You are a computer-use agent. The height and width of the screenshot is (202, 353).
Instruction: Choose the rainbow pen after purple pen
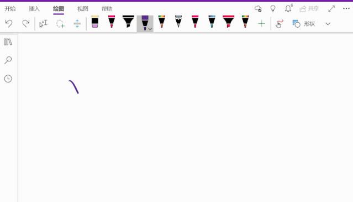(x=162, y=22)
